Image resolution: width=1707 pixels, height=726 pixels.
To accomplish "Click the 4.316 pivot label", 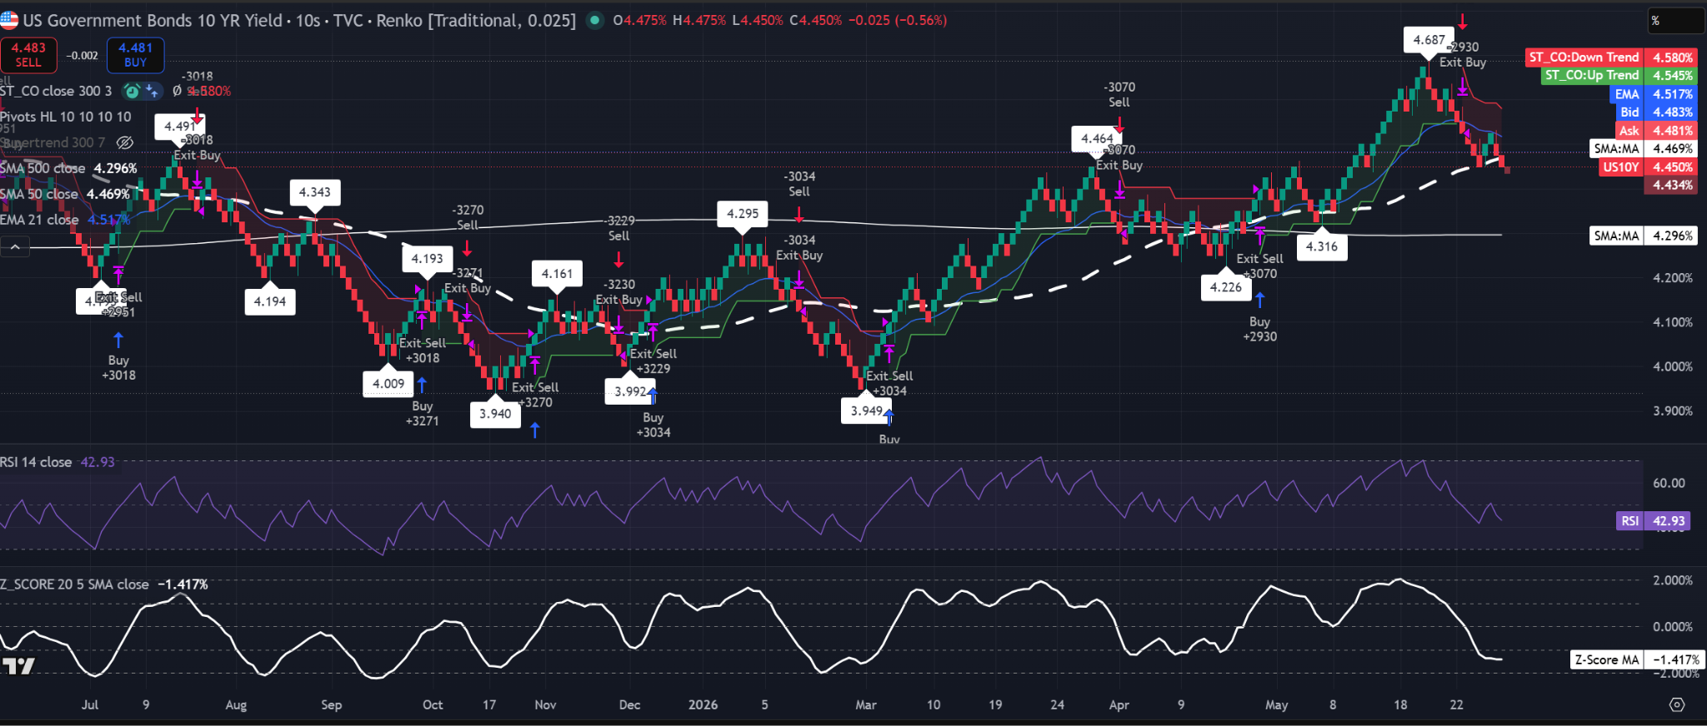I will [x=1322, y=246].
